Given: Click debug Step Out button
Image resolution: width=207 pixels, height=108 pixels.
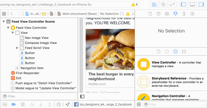Looking at the screenshot, I should 50,104.
